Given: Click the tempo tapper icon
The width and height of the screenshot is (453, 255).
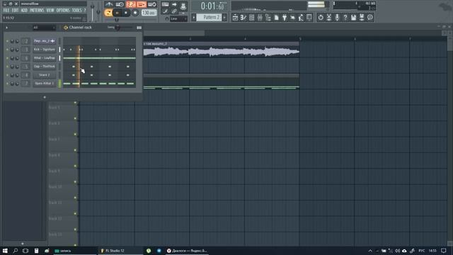Looking at the screenshot, I should click(292, 18).
